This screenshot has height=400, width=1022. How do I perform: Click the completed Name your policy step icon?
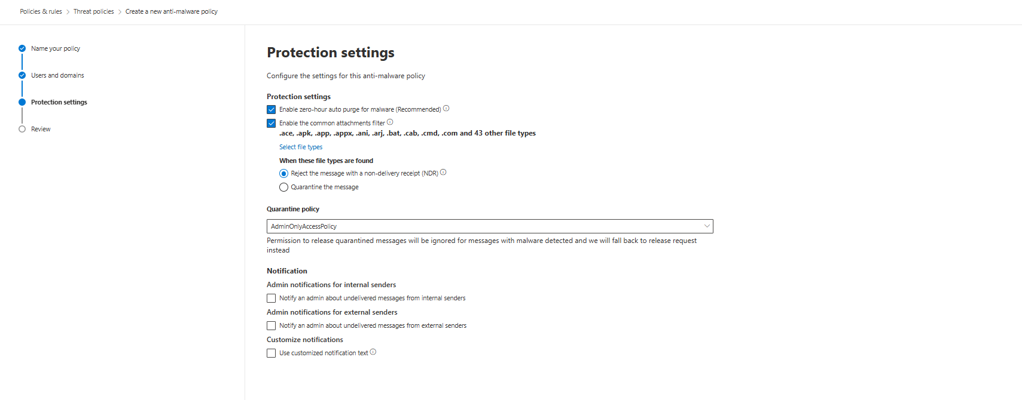22,48
